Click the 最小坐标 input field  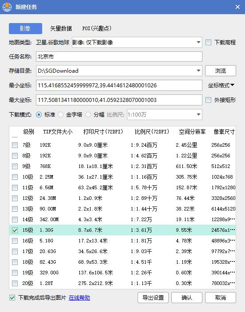119,86
